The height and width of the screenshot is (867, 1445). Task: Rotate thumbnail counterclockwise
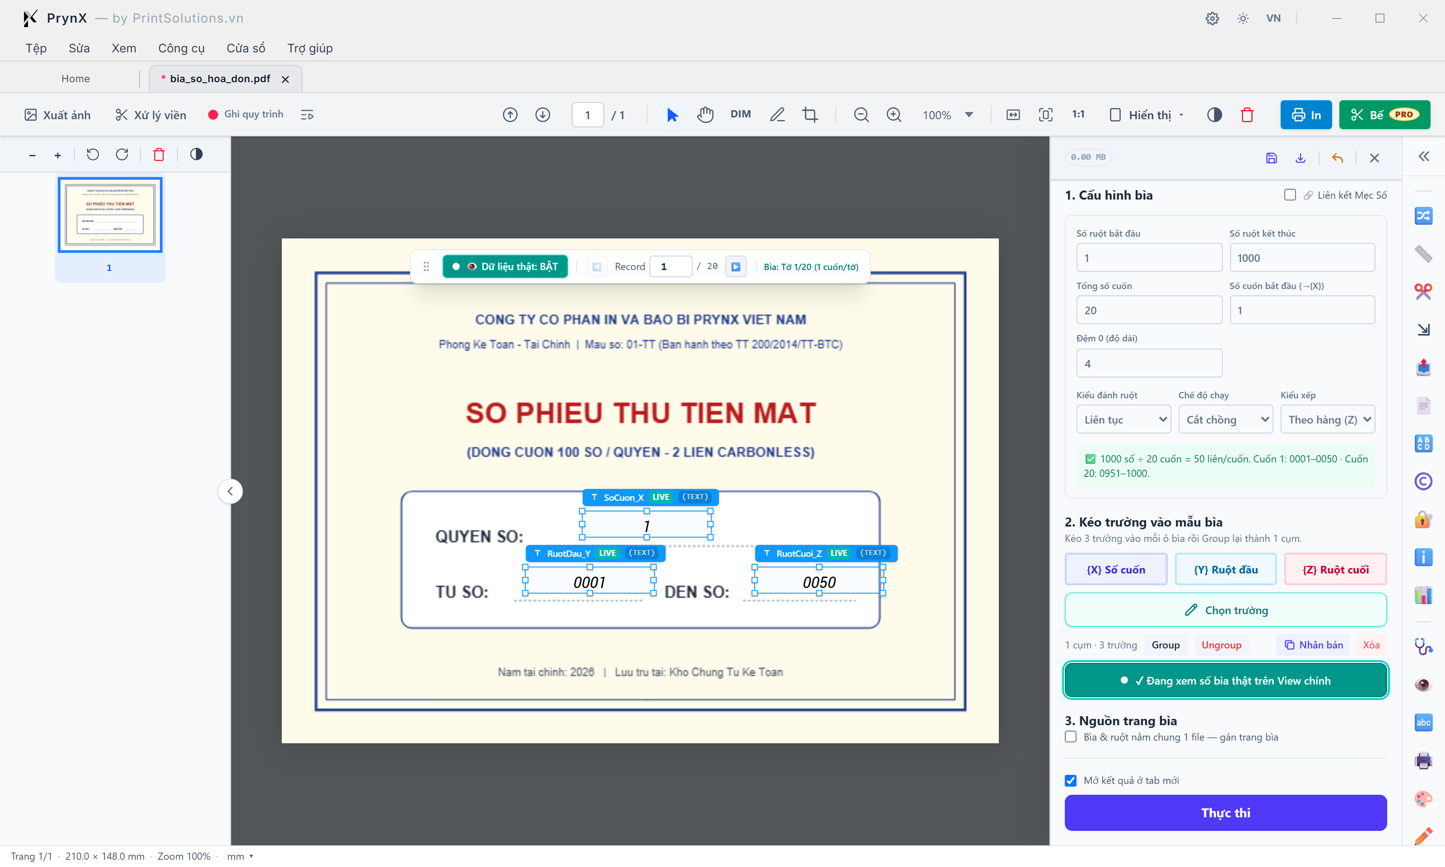coord(92,154)
